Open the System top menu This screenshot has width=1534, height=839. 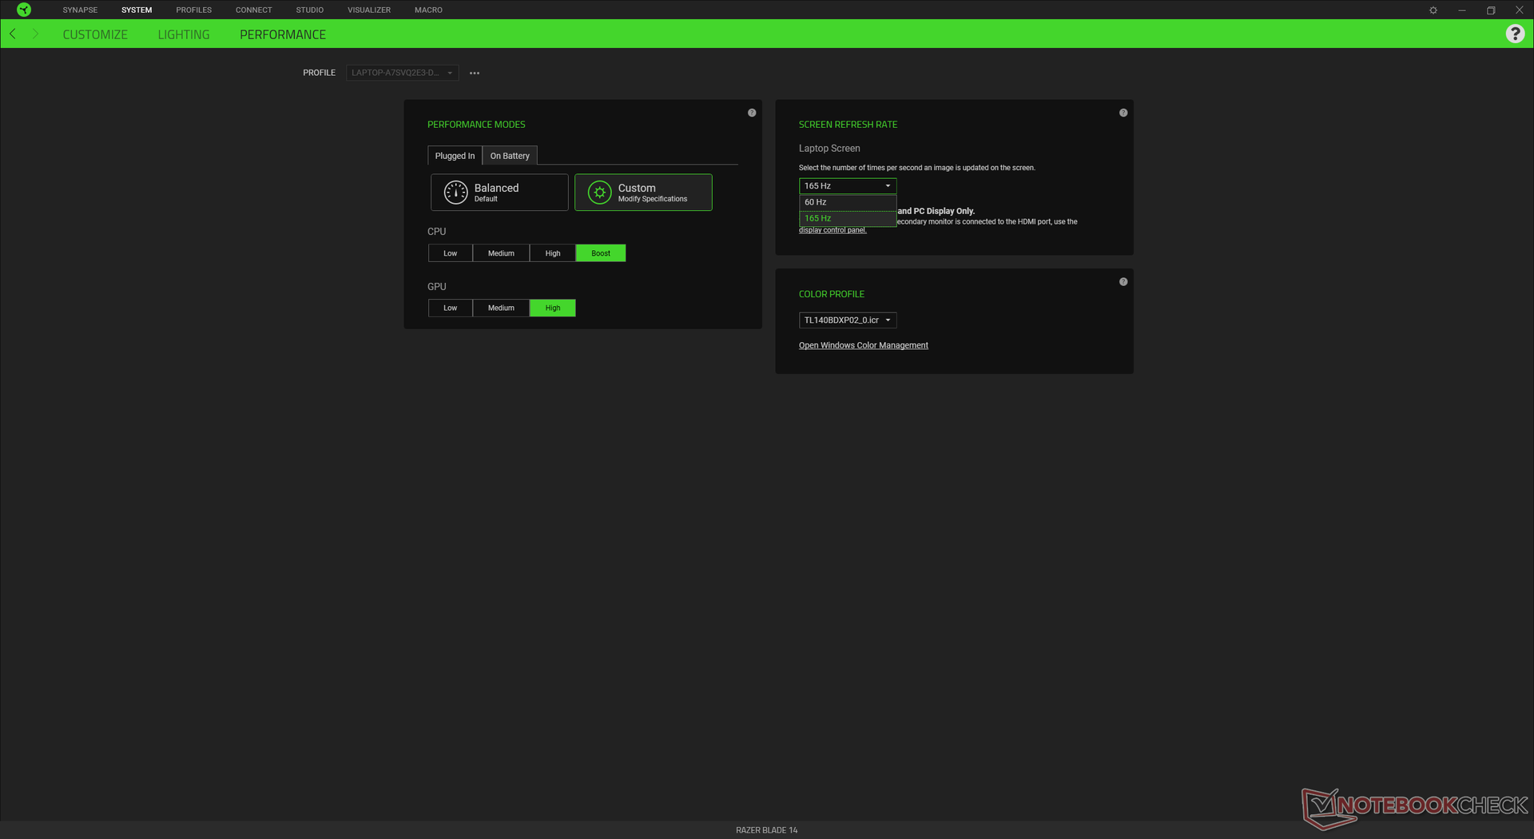tap(137, 10)
